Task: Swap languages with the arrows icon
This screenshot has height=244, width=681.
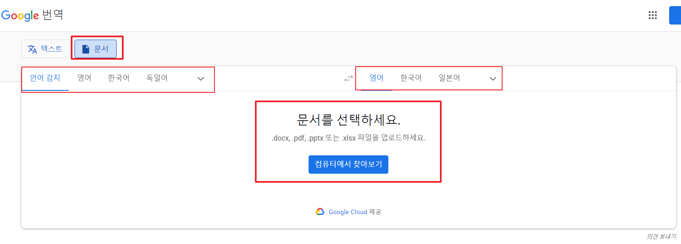Action: click(348, 78)
